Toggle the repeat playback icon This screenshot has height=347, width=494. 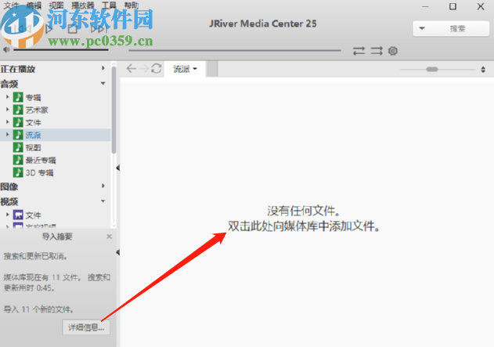click(359, 51)
